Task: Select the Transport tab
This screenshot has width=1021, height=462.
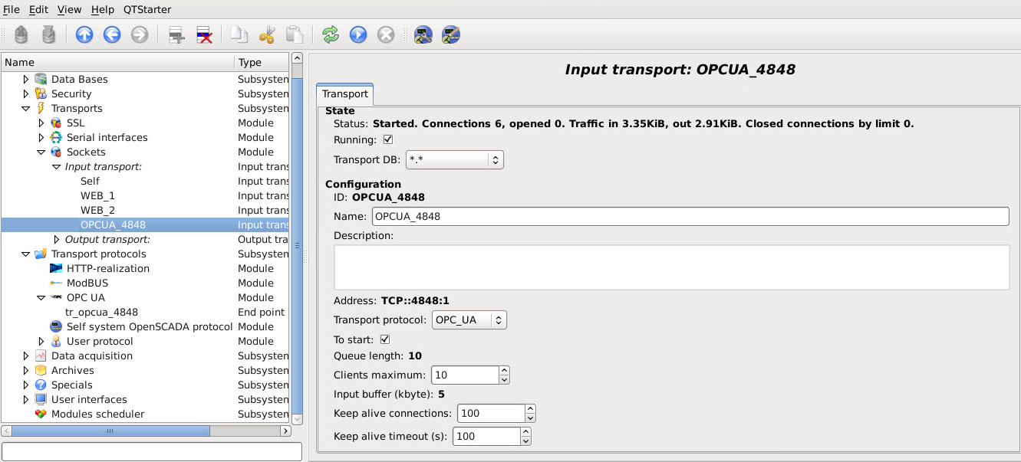Action: [x=344, y=94]
